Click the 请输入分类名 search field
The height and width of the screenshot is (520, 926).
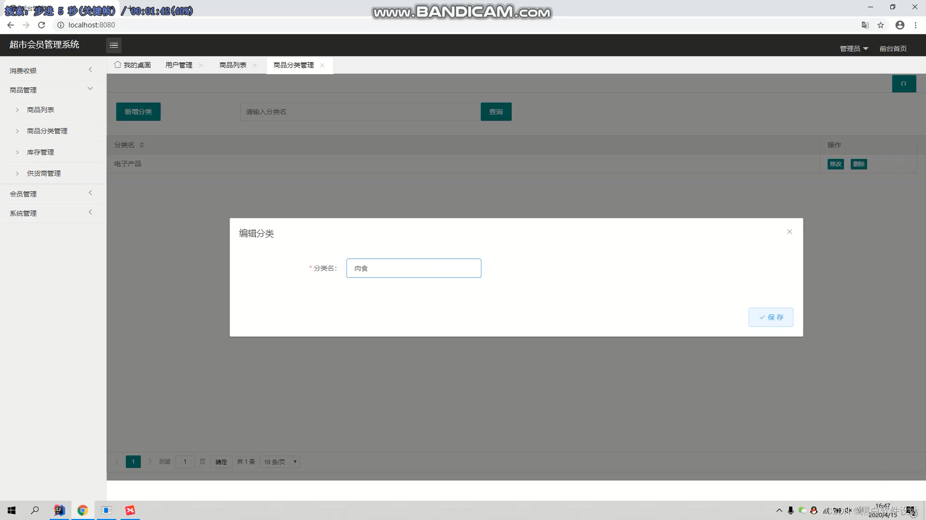[360, 112]
